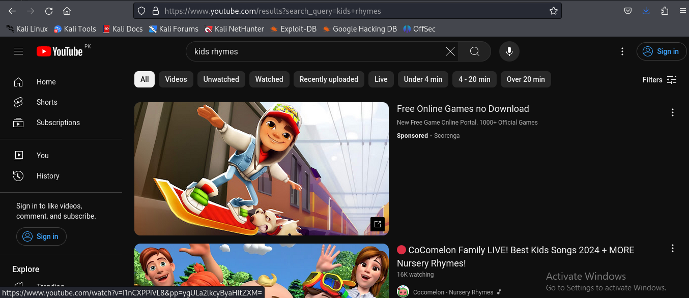Image resolution: width=689 pixels, height=298 pixels.
Task: Click the Cocomelon channel avatar
Action: click(403, 292)
